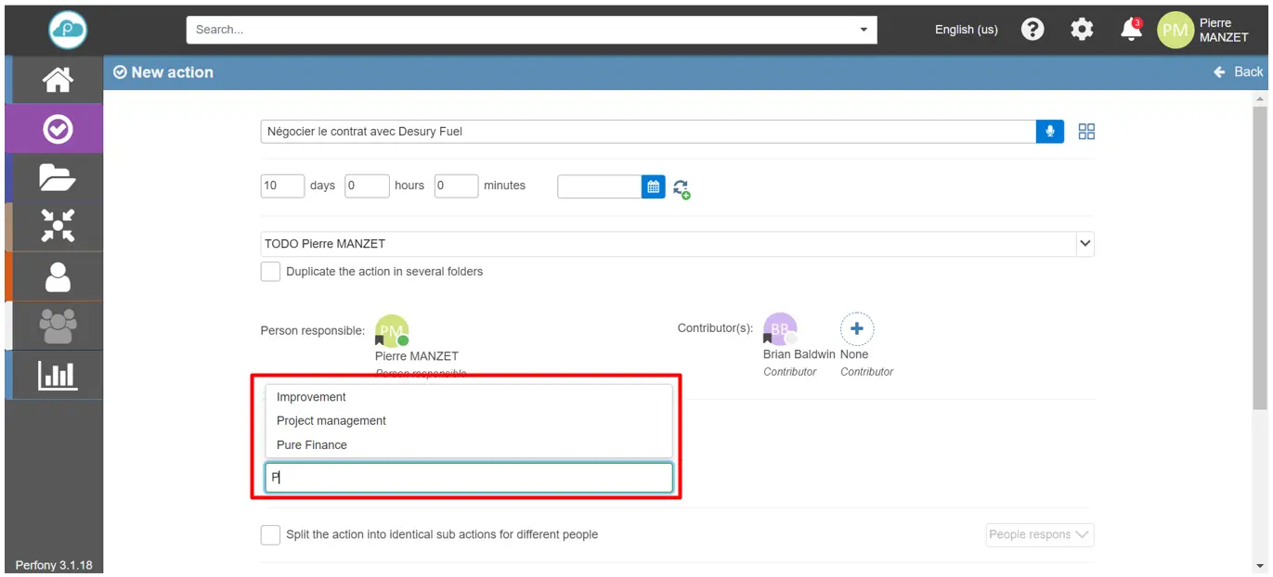Image resolution: width=1273 pixels, height=577 pixels.
Task: Open the search bar dropdown arrow
Action: pos(864,30)
